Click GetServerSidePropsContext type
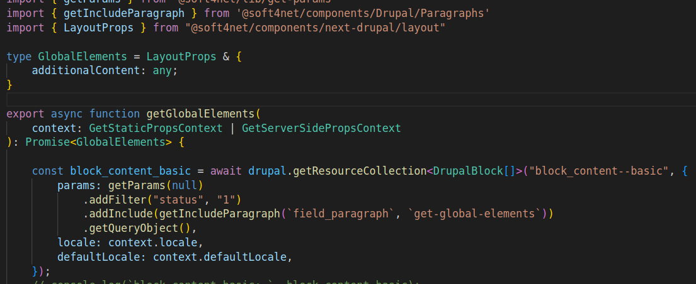The height and width of the screenshot is (284, 696). [321, 128]
